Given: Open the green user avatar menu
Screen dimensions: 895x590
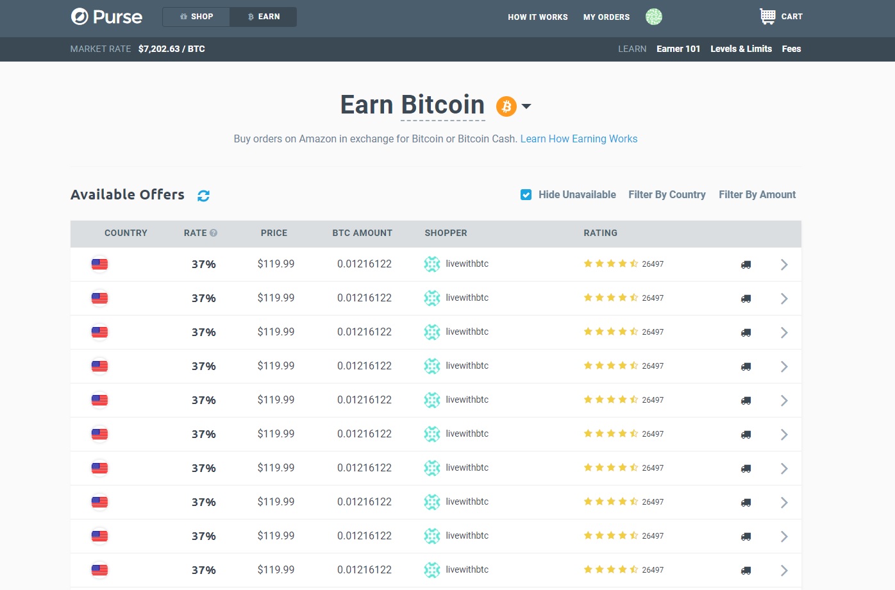Looking at the screenshot, I should pyautogui.click(x=653, y=17).
